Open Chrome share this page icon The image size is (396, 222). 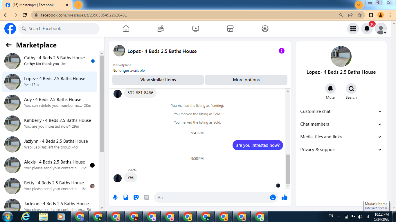pos(350,15)
